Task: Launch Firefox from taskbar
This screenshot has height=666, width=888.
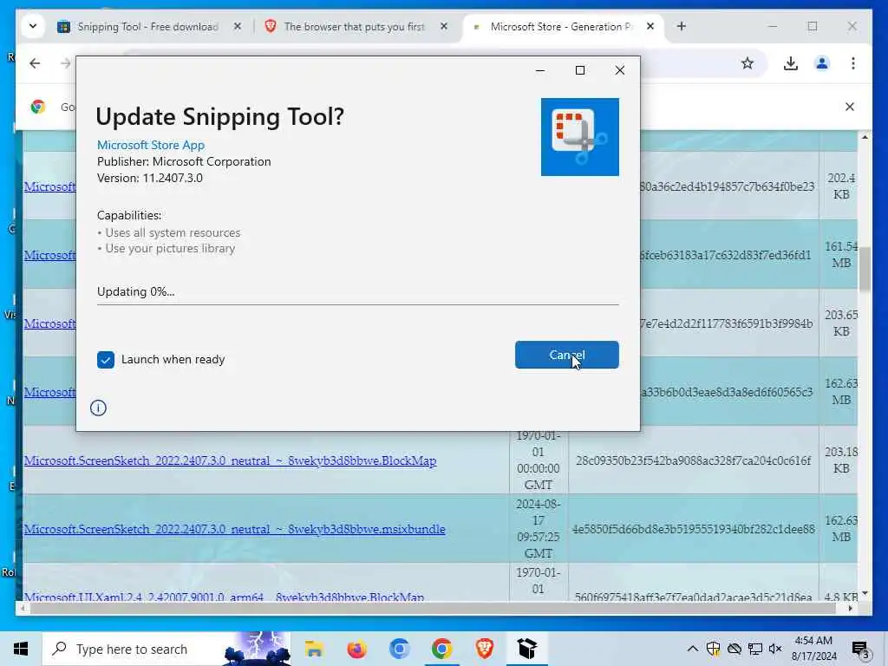Action: pyautogui.click(x=356, y=649)
